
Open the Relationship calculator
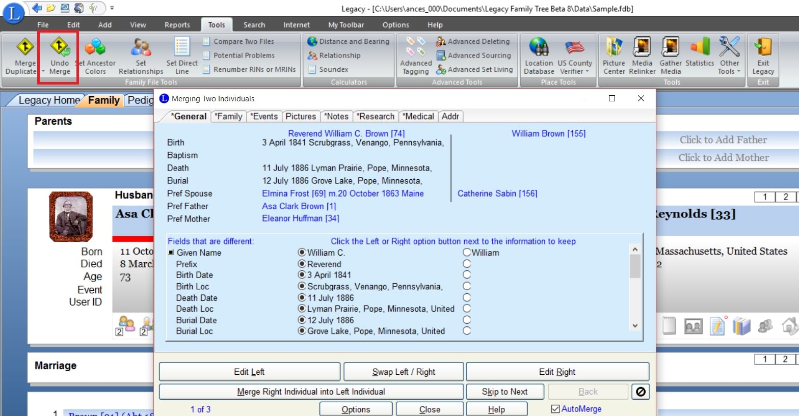click(x=334, y=56)
